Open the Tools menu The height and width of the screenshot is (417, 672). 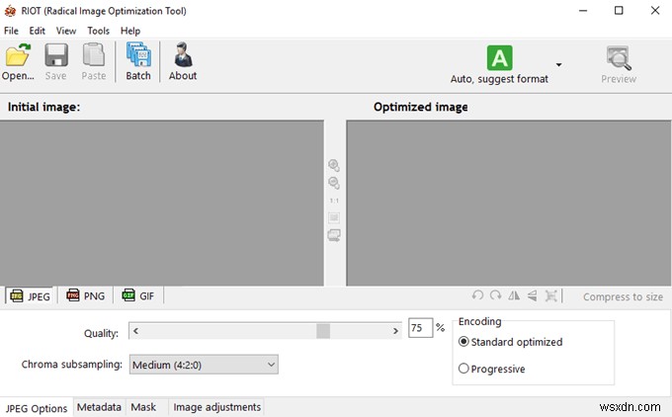[x=98, y=31]
